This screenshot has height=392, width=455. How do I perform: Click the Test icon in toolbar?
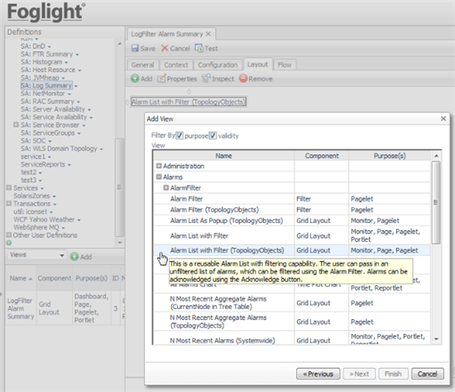(199, 48)
